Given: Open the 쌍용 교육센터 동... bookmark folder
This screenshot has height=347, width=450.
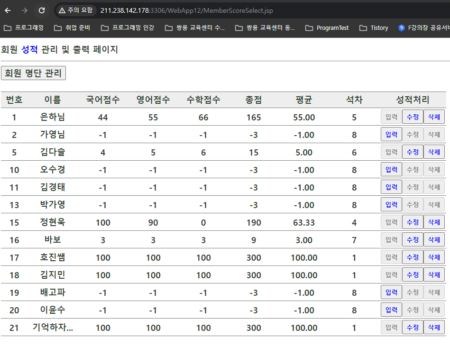Looking at the screenshot, I should pyautogui.click(x=265, y=28).
